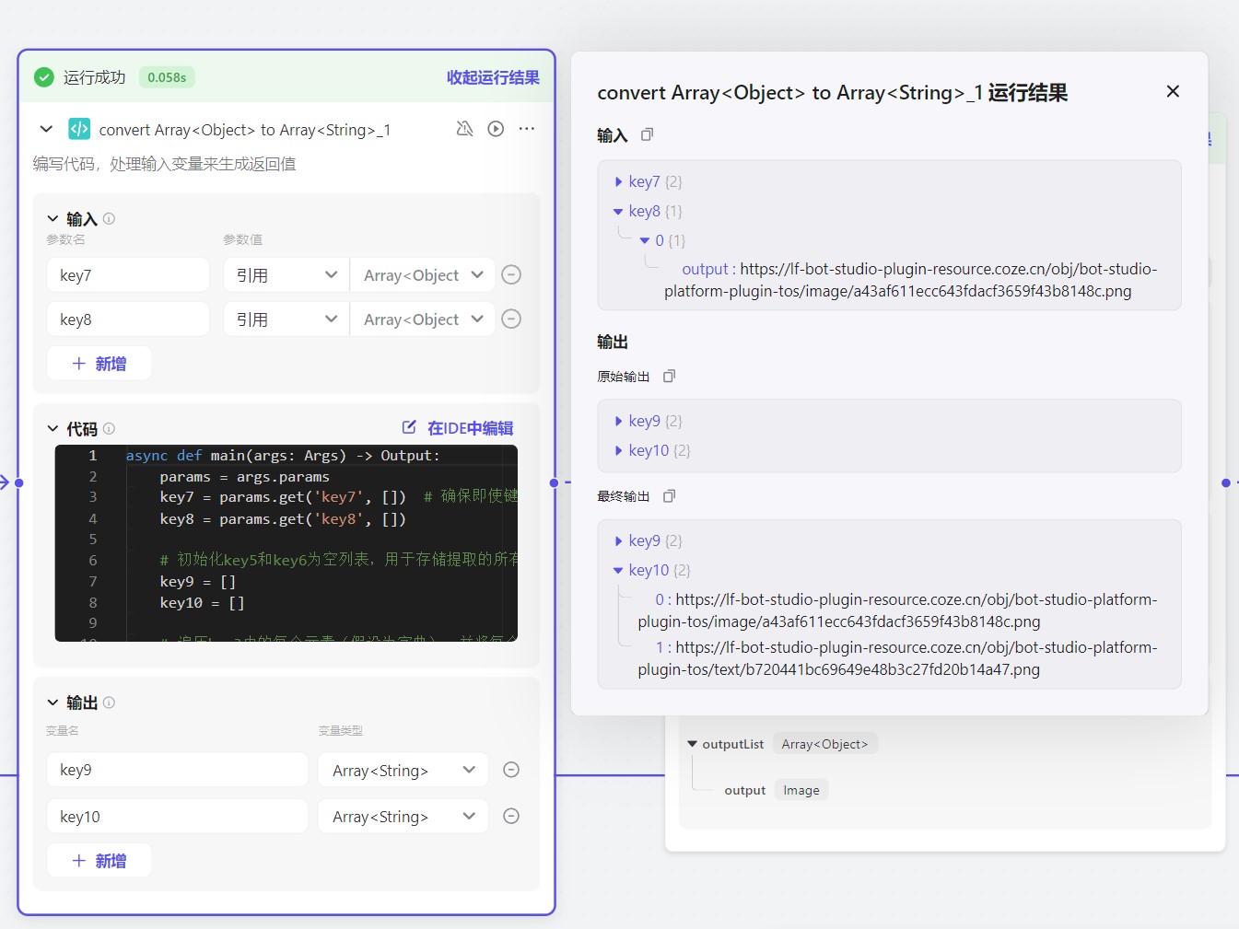The image size is (1239, 929).
Task: Expand key9 in 原始输出
Action: coord(618,421)
